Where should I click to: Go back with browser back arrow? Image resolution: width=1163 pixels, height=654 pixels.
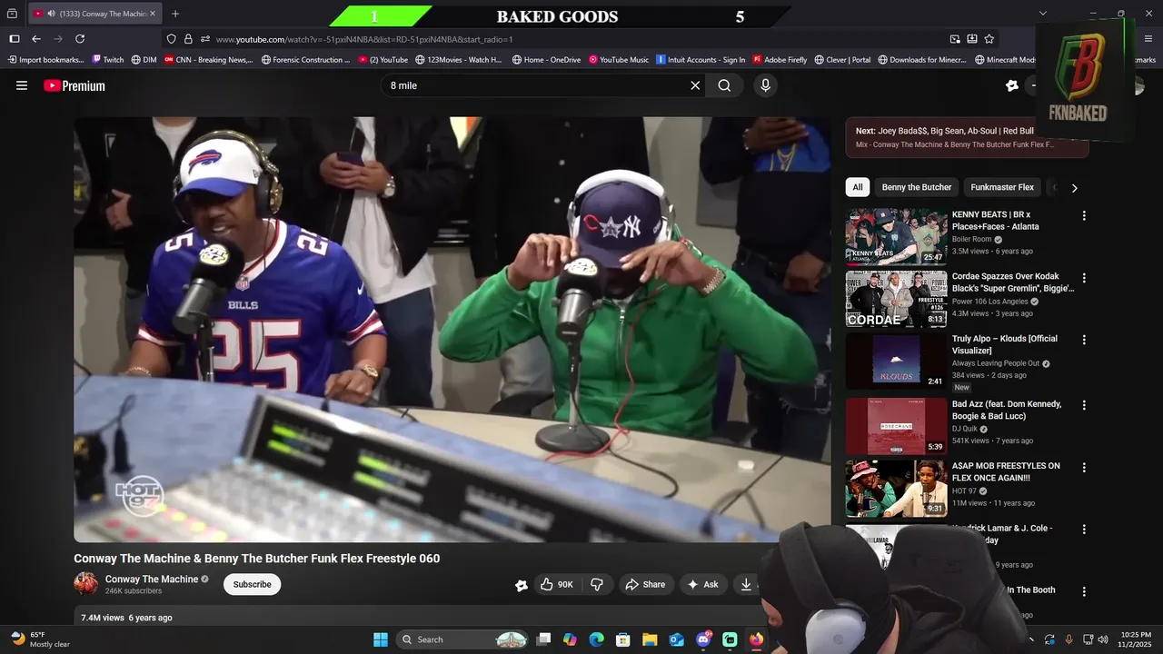pyautogui.click(x=36, y=39)
